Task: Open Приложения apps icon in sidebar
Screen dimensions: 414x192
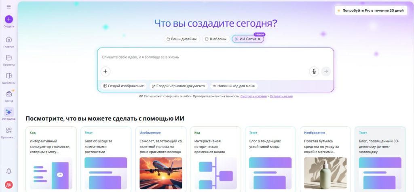Action: (9, 130)
